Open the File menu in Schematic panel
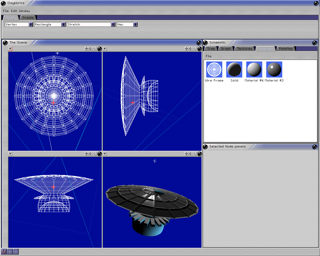 [208, 56]
